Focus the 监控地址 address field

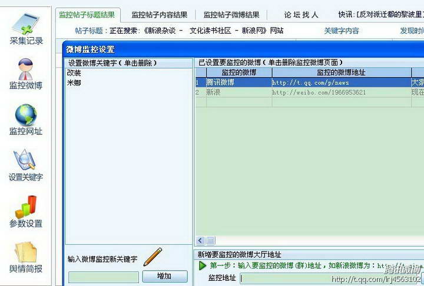[x=330, y=278]
